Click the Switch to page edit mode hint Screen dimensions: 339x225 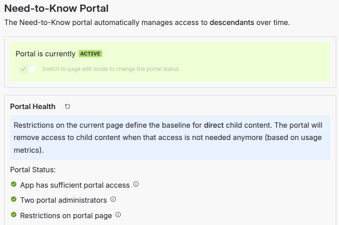111,69
